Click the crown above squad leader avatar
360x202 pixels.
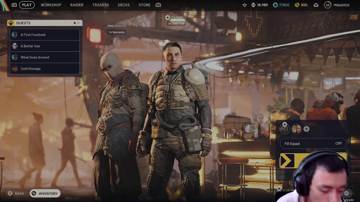285,124
